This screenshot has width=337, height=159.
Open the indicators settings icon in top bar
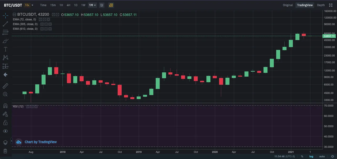click(102, 5)
